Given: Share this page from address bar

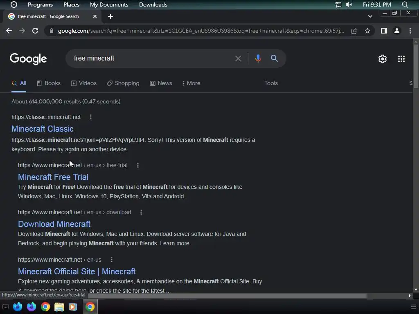Looking at the screenshot, I should click(354, 31).
